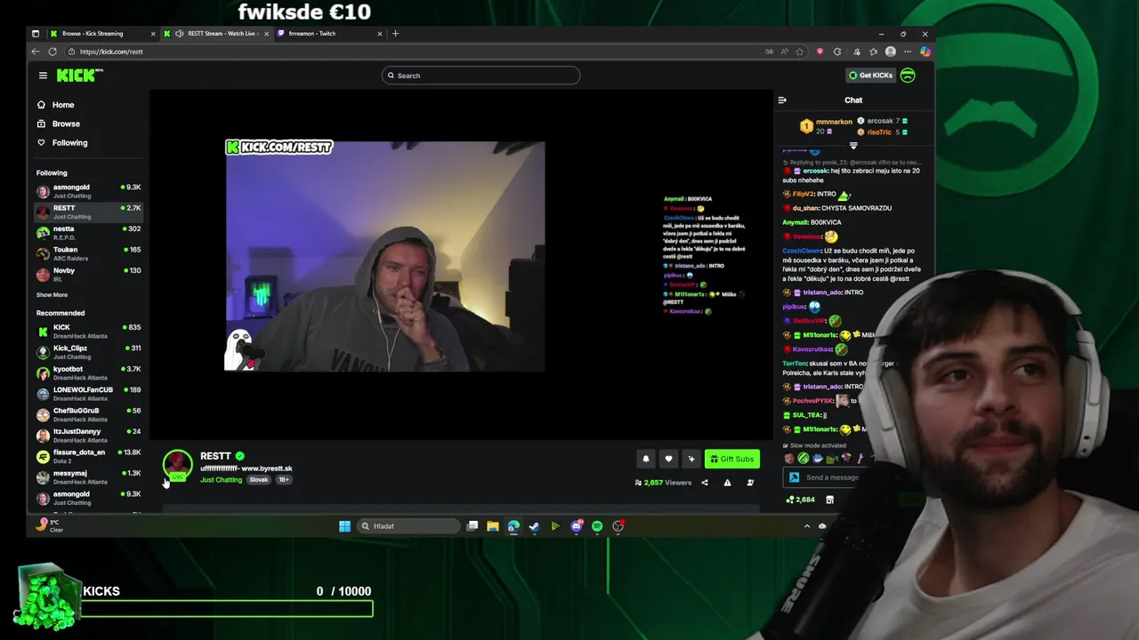Click the share stream icon
The height and width of the screenshot is (640, 1139).
(x=705, y=483)
